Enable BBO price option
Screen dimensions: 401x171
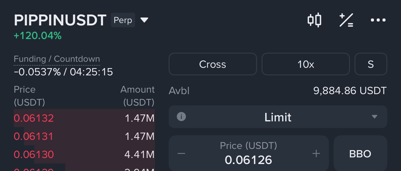pyautogui.click(x=360, y=154)
